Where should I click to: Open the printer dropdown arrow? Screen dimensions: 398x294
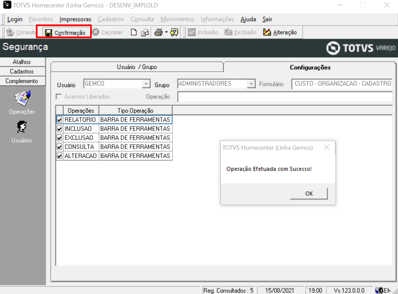tap(166, 32)
